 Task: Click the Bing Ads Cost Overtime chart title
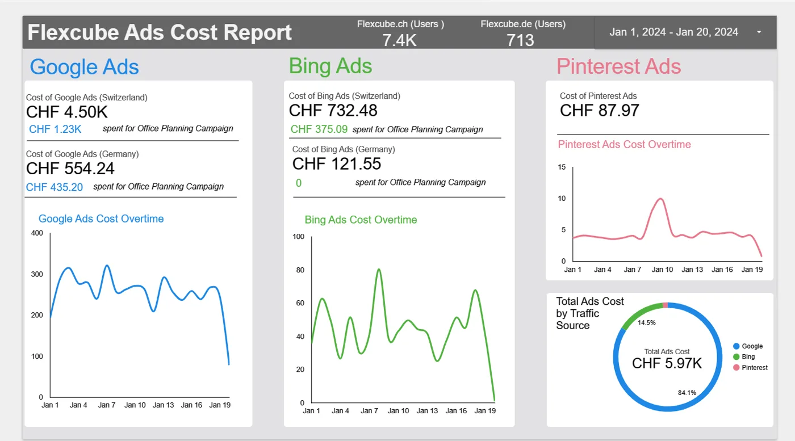point(361,220)
